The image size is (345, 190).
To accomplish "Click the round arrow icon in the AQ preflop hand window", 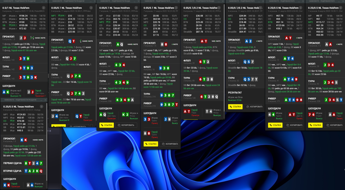I will coord(137,8).
